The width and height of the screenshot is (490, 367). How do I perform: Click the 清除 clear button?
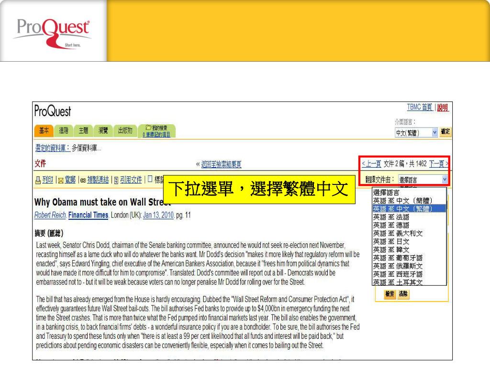pyautogui.click(x=403, y=294)
